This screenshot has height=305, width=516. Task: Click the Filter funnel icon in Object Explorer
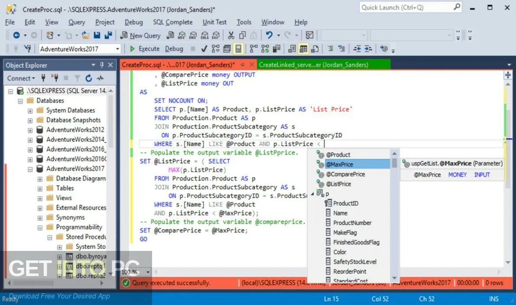(x=77, y=78)
